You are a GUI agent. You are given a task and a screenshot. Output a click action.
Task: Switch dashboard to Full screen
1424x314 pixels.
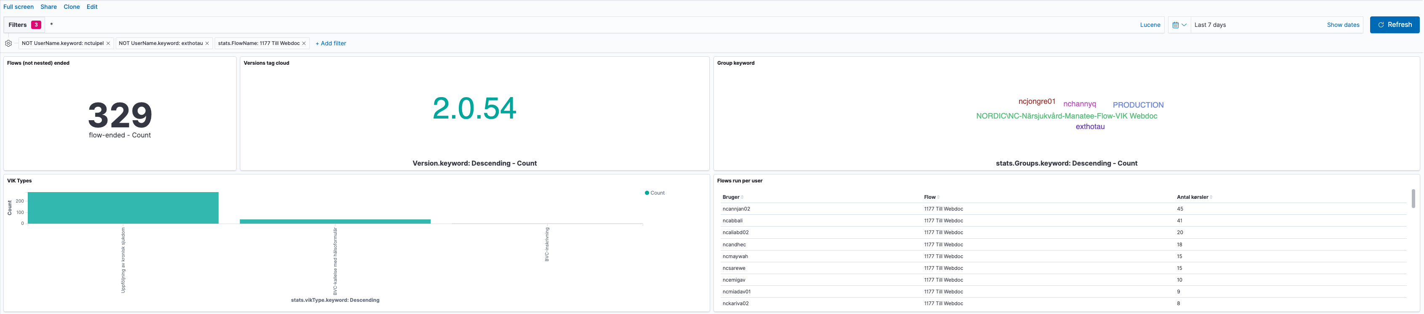point(18,7)
